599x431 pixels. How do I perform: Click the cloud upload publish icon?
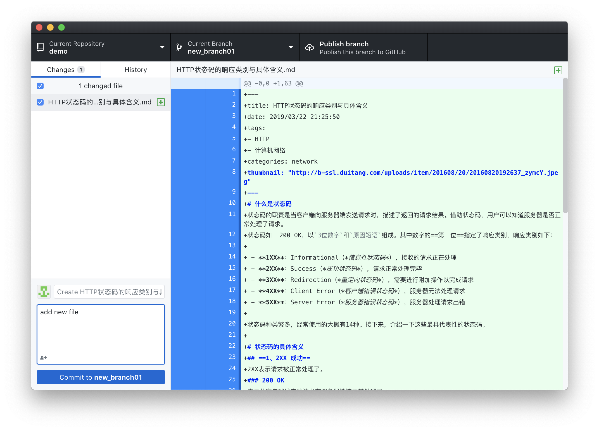[x=309, y=47]
